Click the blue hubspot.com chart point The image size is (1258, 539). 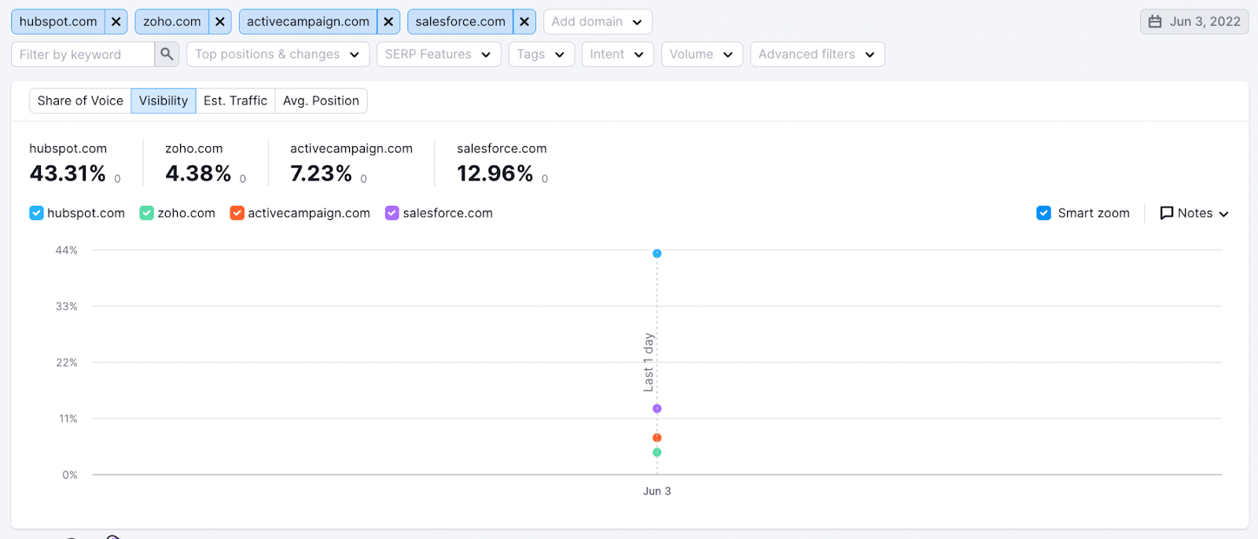657,253
